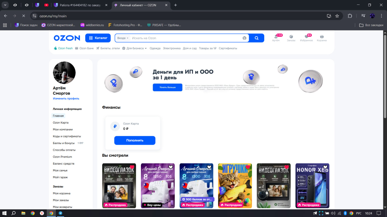
Task: Open Yandex Browser from the taskbar
Action: click(x=42, y=213)
